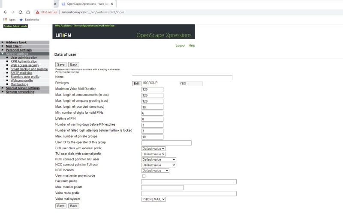This screenshot has height=217, width=343.
Task: Open GUI user dials external prefix dropdown
Action: click(x=153, y=148)
